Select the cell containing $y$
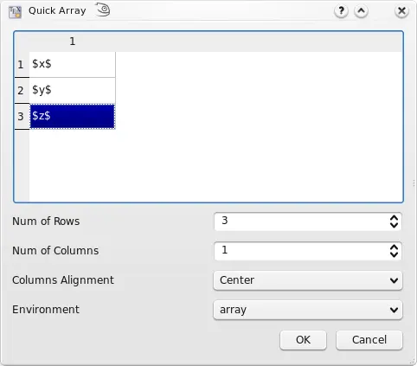This screenshot has width=417, height=366. (x=73, y=91)
